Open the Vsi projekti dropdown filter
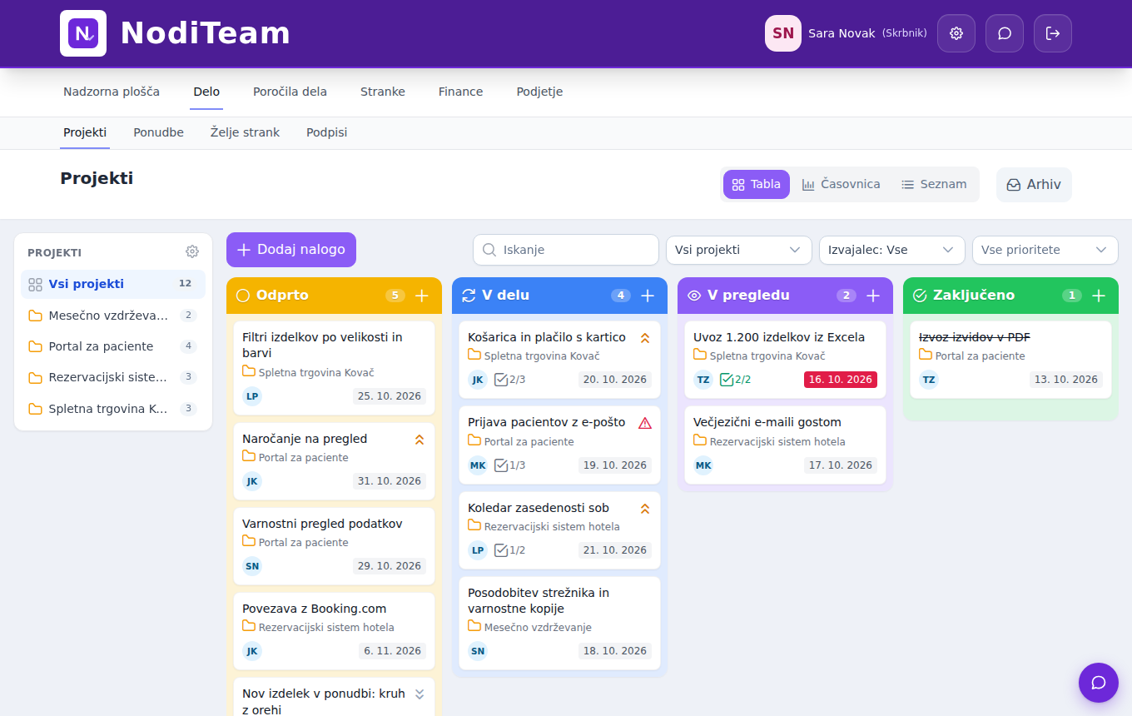The image size is (1132, 716). (x=739, y=250)
